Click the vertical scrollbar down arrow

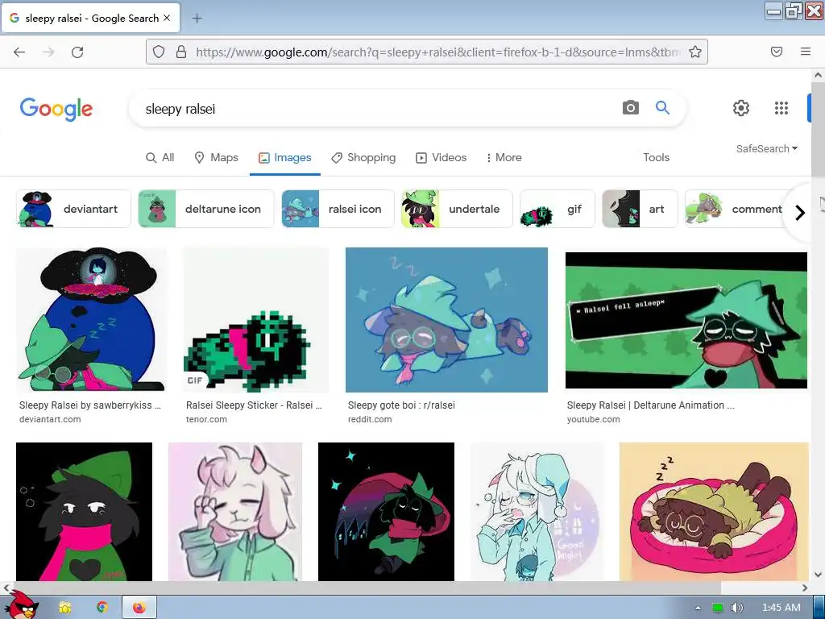coord(819,574)
